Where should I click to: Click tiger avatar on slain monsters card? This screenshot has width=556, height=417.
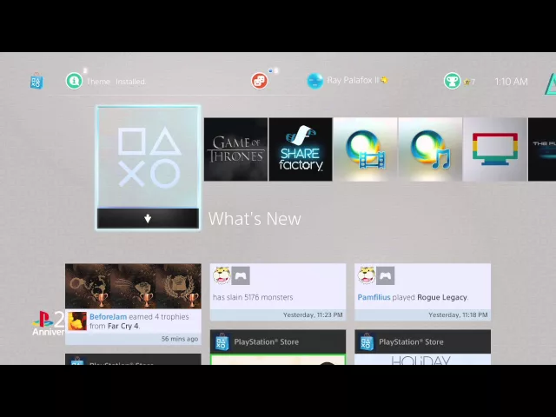pos(222,275)
